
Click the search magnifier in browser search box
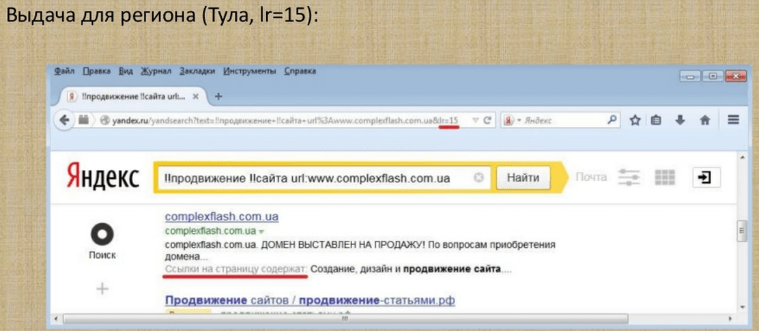pos(612,119)
